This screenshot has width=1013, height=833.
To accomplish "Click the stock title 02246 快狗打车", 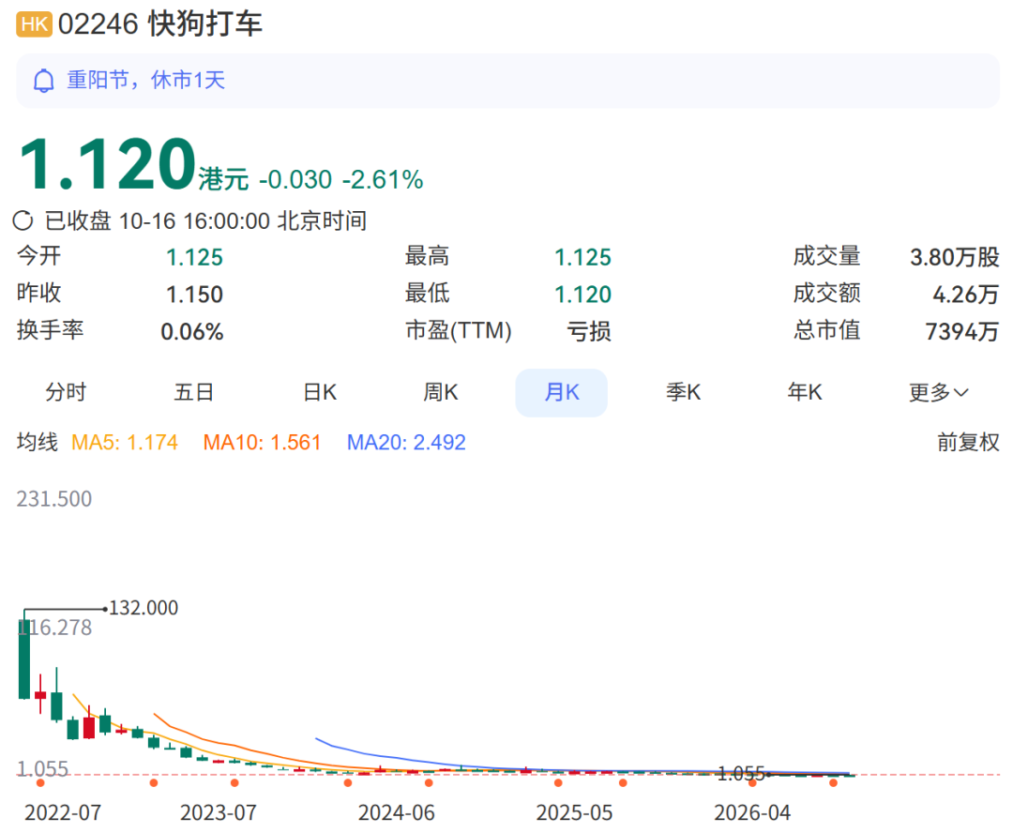I will tap(160, 24).
